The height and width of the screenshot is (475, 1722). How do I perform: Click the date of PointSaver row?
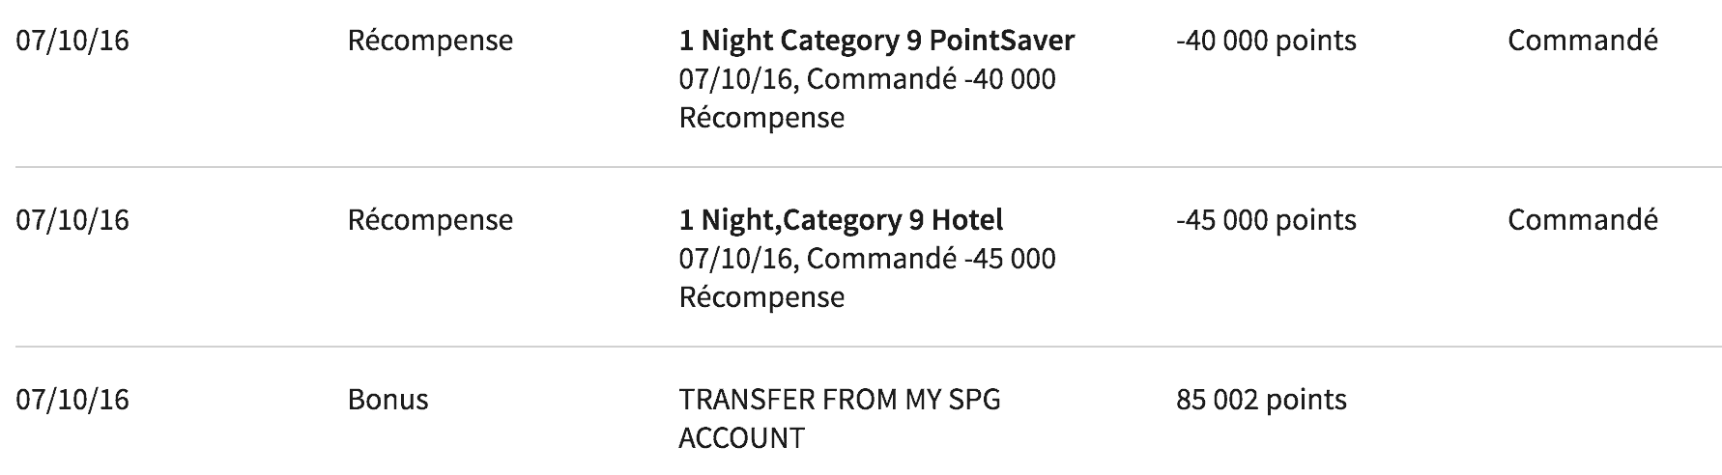pyautogui.click(x=72, y=41)
